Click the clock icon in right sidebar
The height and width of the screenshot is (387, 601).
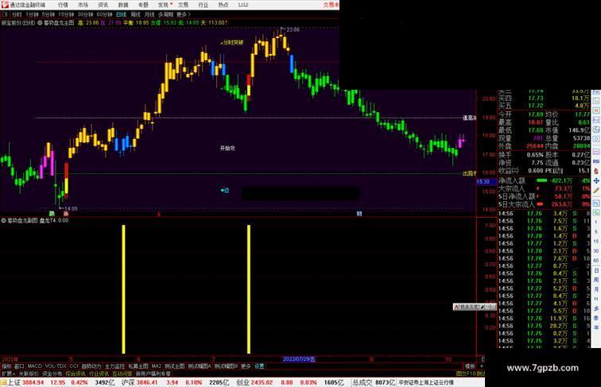(x=596, y=140)
